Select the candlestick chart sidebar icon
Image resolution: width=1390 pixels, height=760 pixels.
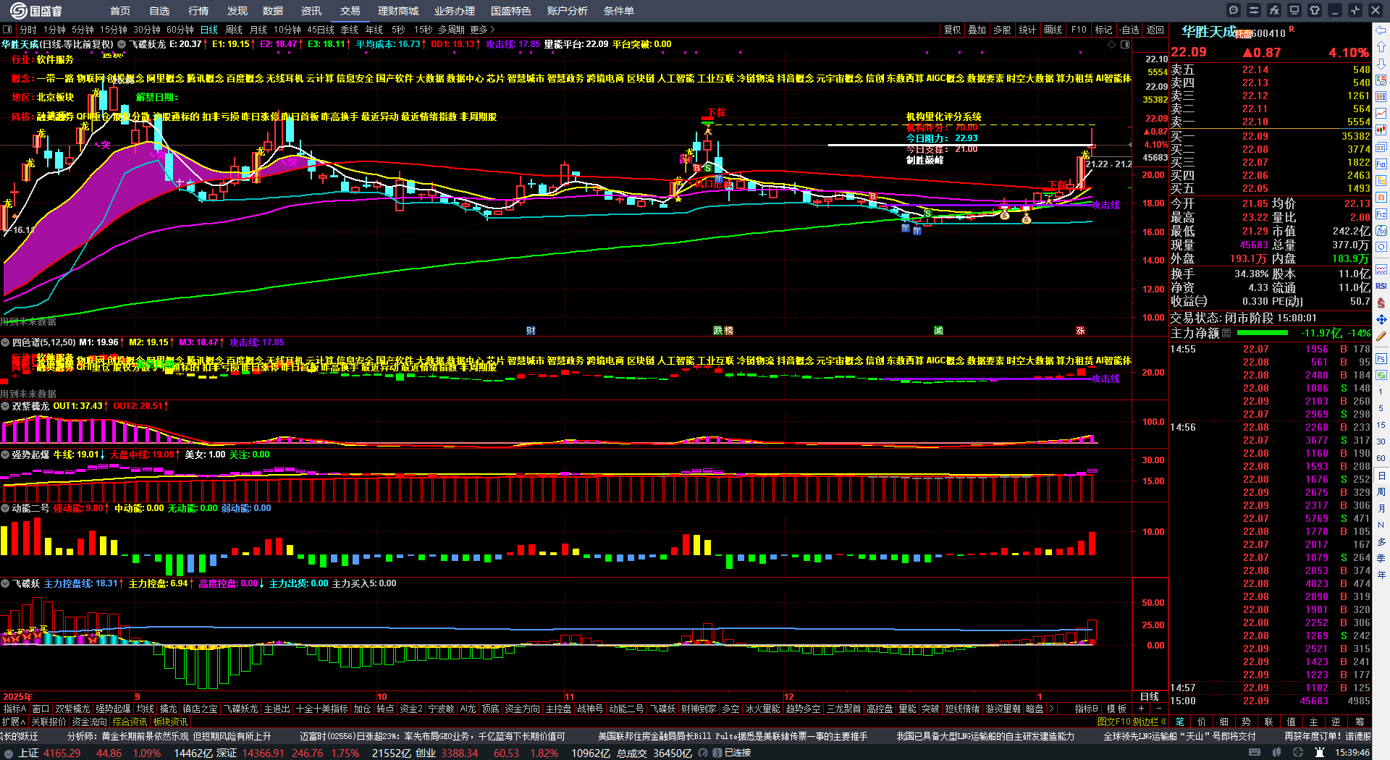coord(1381,130)
